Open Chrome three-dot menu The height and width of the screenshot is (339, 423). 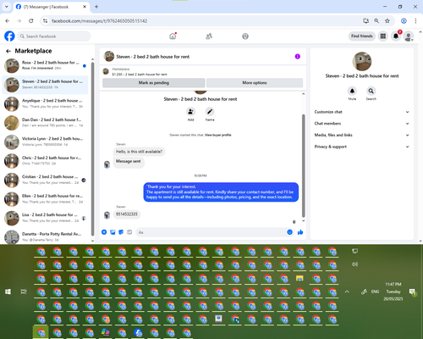pyautogui.click(x=415, y=21)
